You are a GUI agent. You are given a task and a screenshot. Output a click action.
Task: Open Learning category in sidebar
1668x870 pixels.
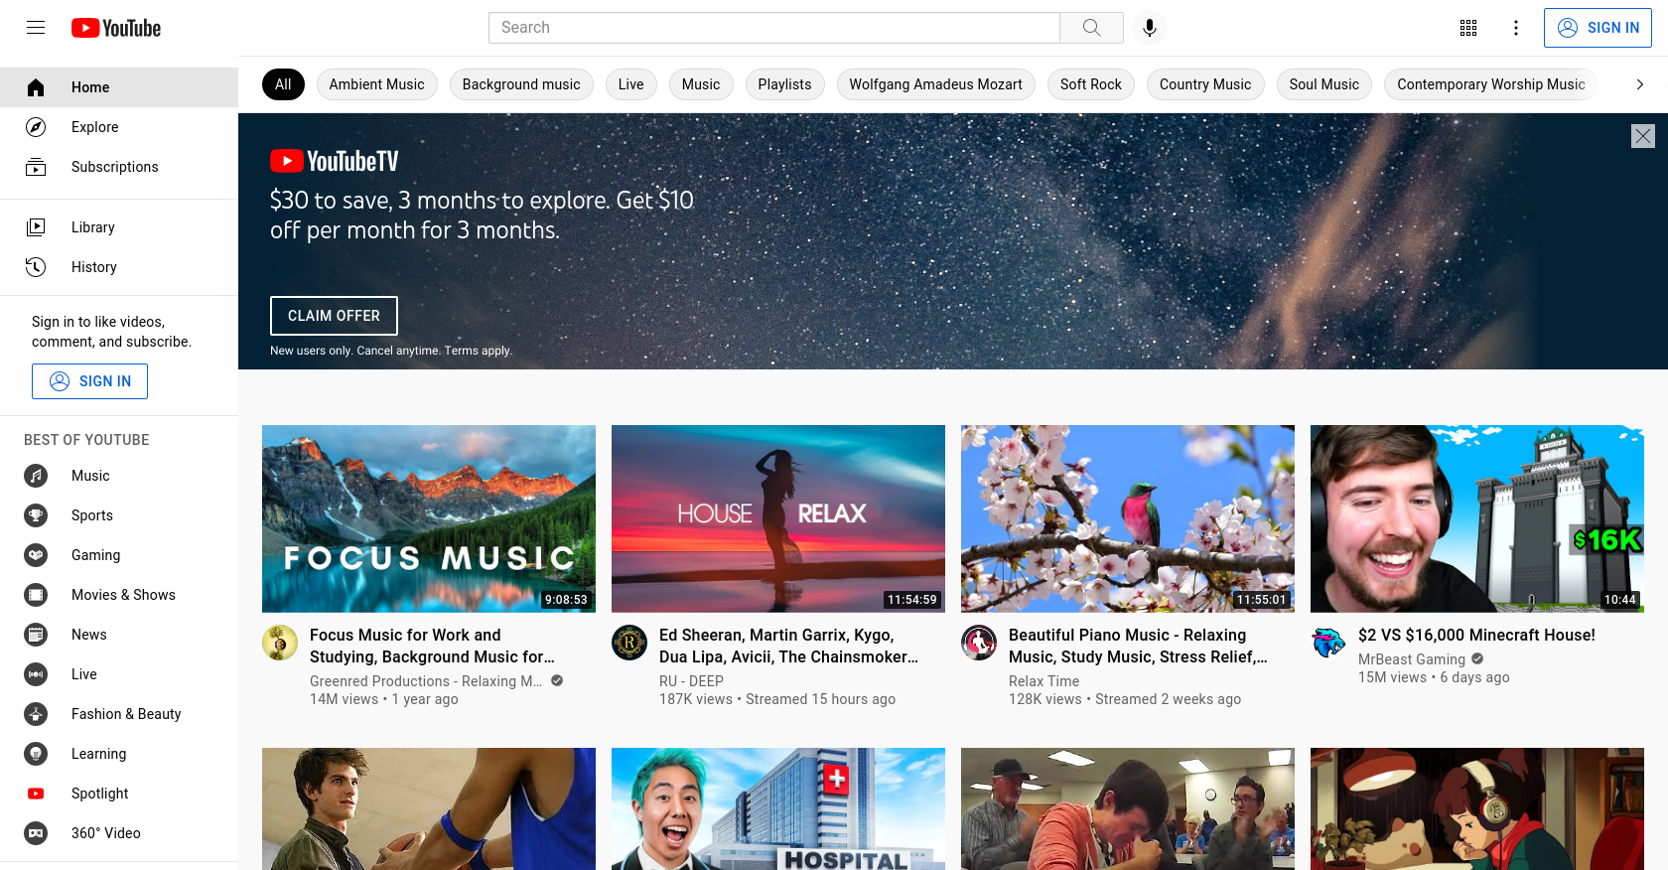(119, 754)
